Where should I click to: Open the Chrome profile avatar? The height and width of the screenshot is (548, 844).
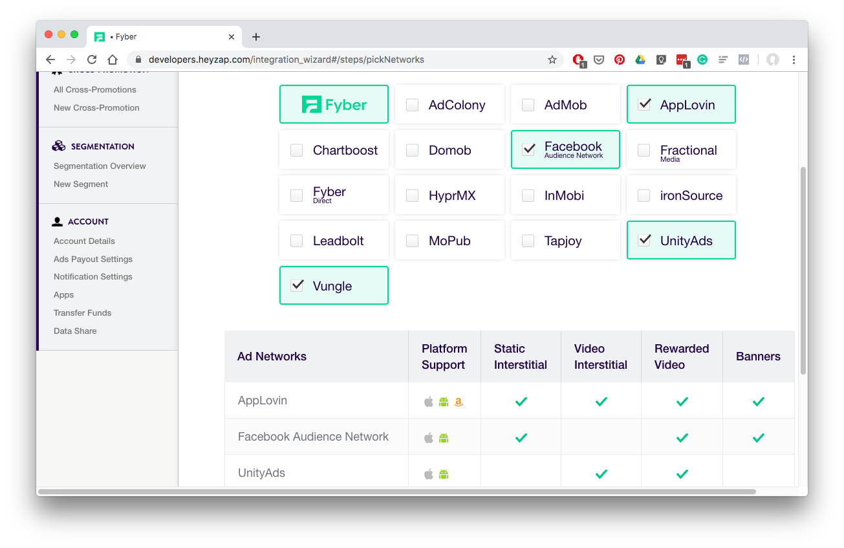(x=772, y=60)
